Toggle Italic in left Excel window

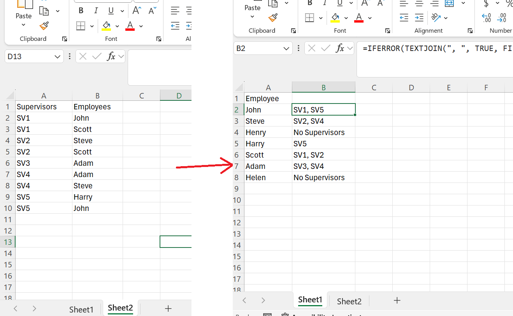tap(96, 11)
